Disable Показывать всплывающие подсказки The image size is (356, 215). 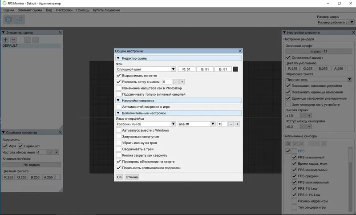coord(118,168)
